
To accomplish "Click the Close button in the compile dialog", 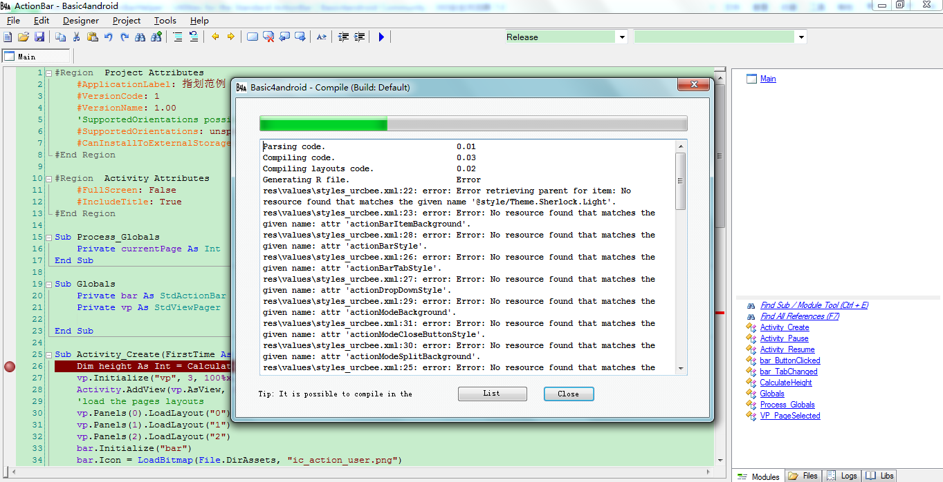I will [568, 394].
